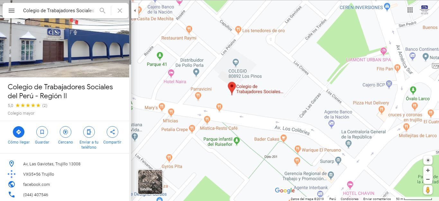Select the Hotel Naira map marker
This screenshot has height=201, width=439.
coord(171,73)
